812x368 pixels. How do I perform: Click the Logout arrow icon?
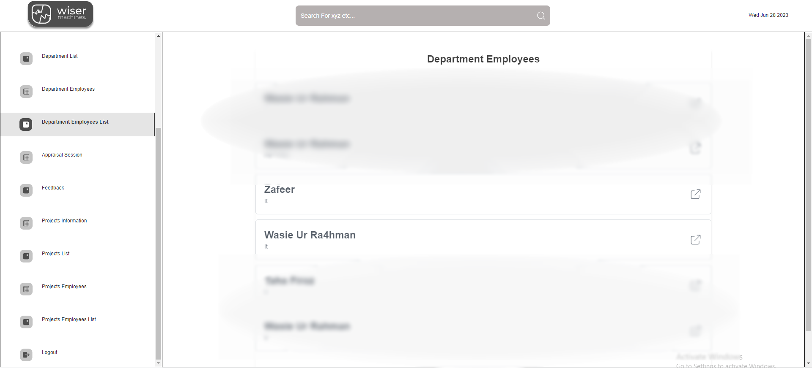click(x=26, y=355)
